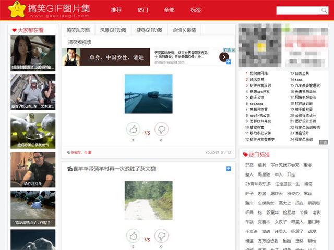This screenshot has height=250, width=334.
Task: Click the 老司机 tag link
Action: pos(76,153)
